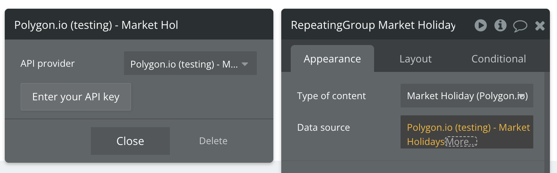The image size is (557, 173).
Task: Click the play icon in RepeatingGroup header
Action: tap(480, 26)
